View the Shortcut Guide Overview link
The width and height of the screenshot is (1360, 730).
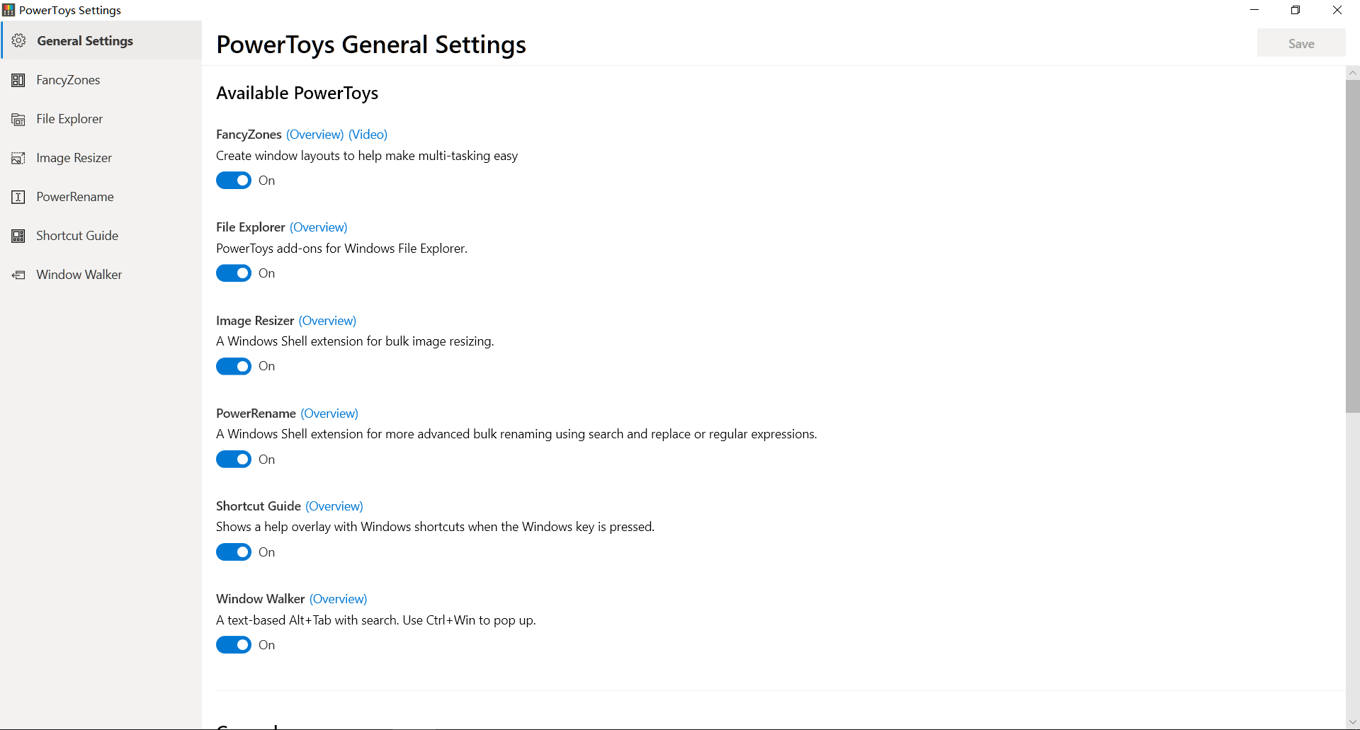(334, 506)
